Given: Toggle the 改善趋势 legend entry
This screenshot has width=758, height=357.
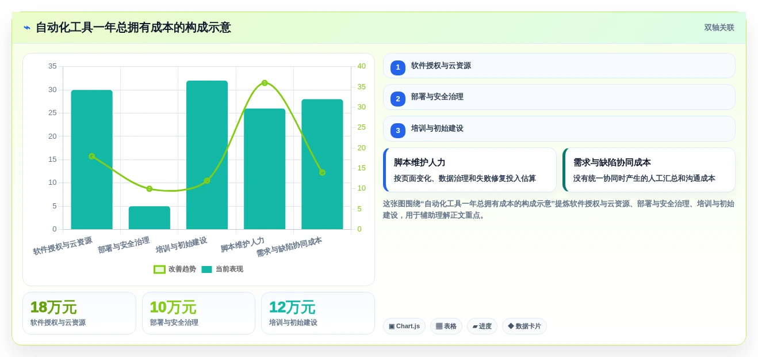Looking at the screenshot, I should pos(175,269).
